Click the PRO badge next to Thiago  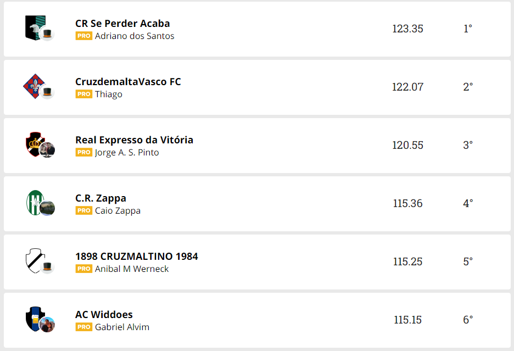pyautogui.click(x=84, y=94)
